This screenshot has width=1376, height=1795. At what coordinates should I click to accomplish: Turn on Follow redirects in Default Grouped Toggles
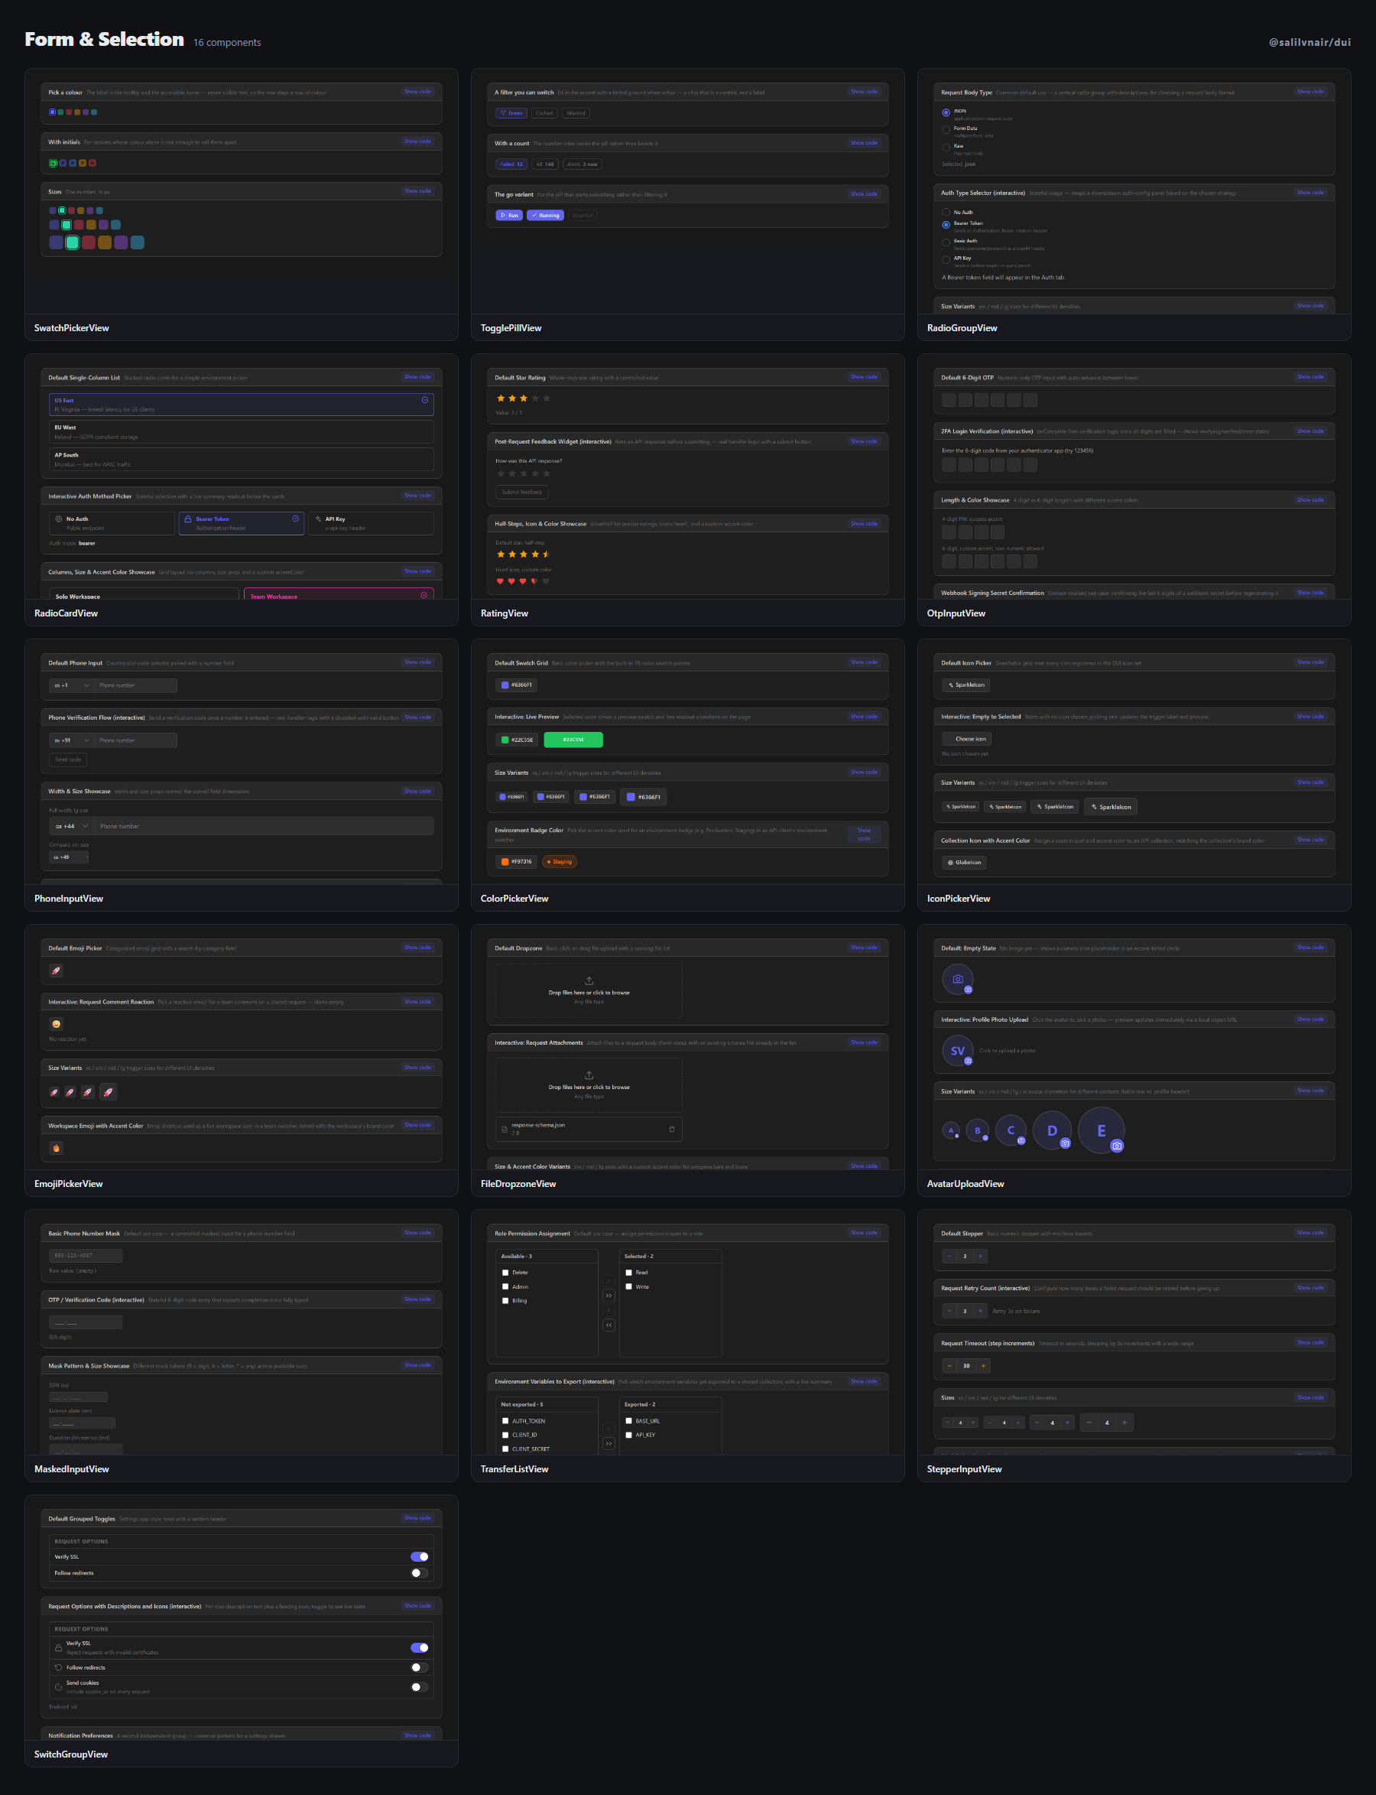[x=420, y=1573]
